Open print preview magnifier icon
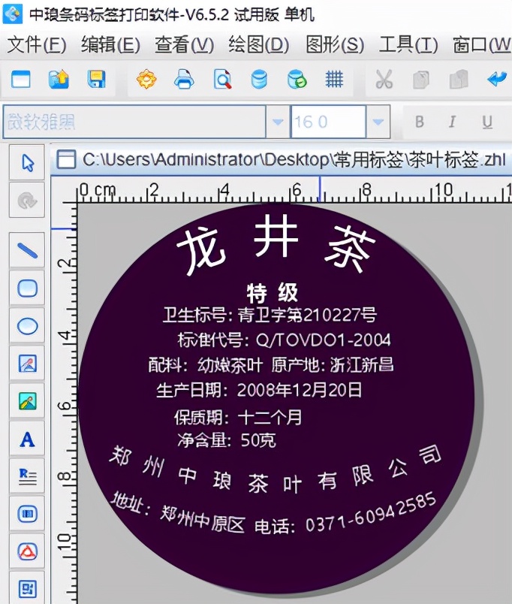The width and height of the screenshot is (512, 604). tap(222, 80)
